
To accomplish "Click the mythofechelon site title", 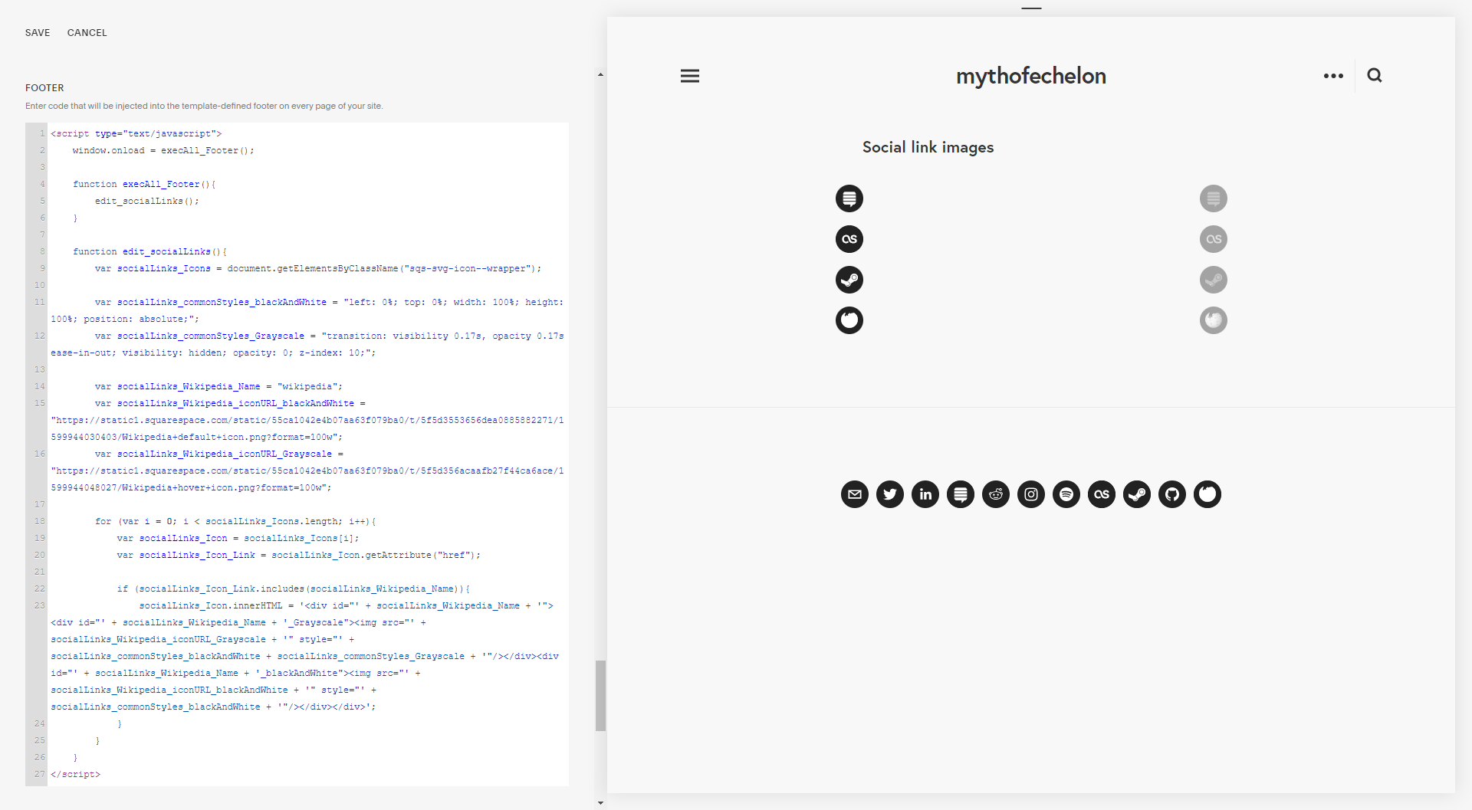I will point(1031,76).
